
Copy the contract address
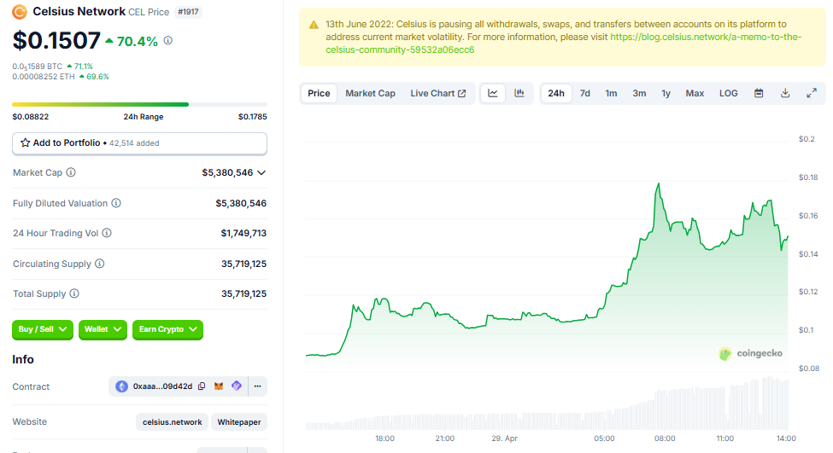(202, 386)
